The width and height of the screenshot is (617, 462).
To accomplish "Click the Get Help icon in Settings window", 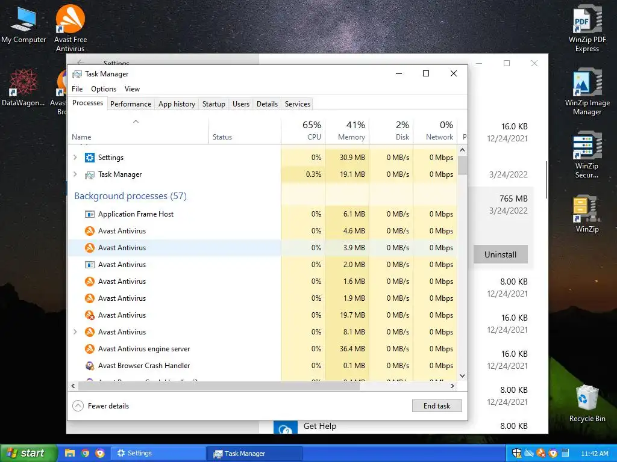I will click(285, 428).
